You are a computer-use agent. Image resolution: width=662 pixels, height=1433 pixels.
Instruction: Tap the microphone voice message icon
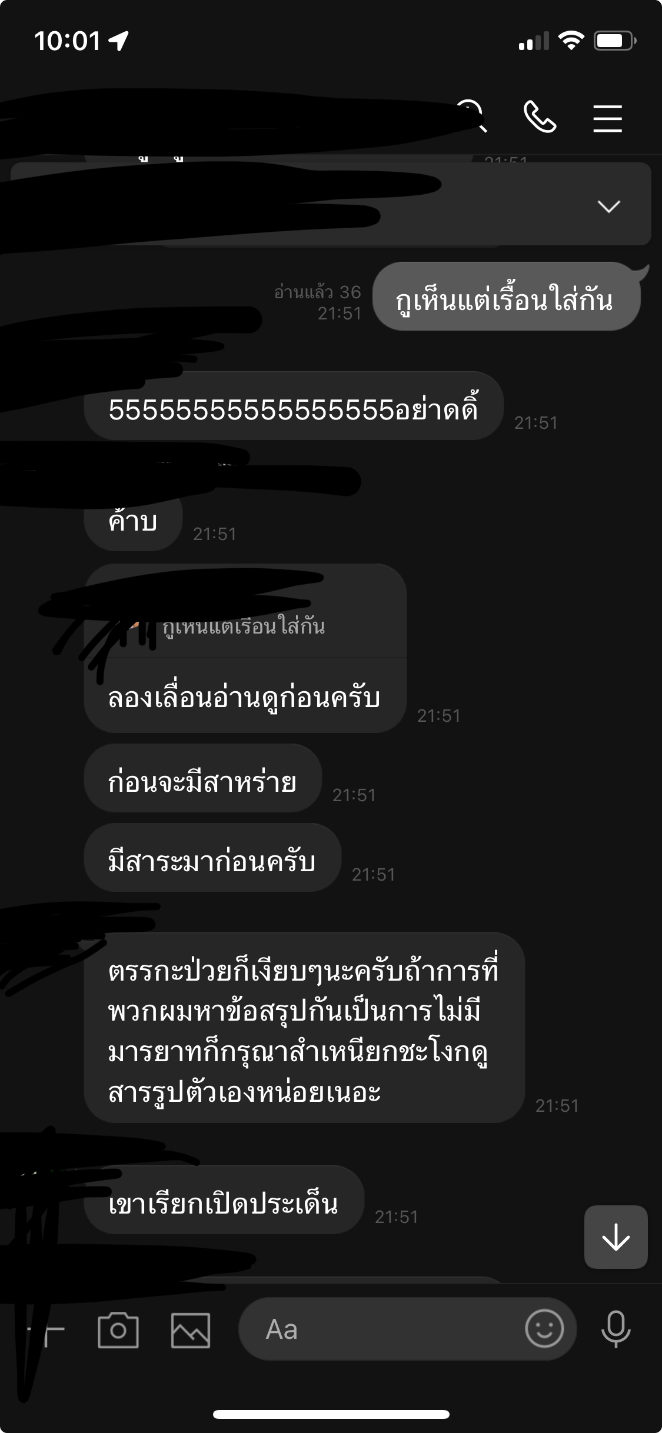pos(616,1329)
